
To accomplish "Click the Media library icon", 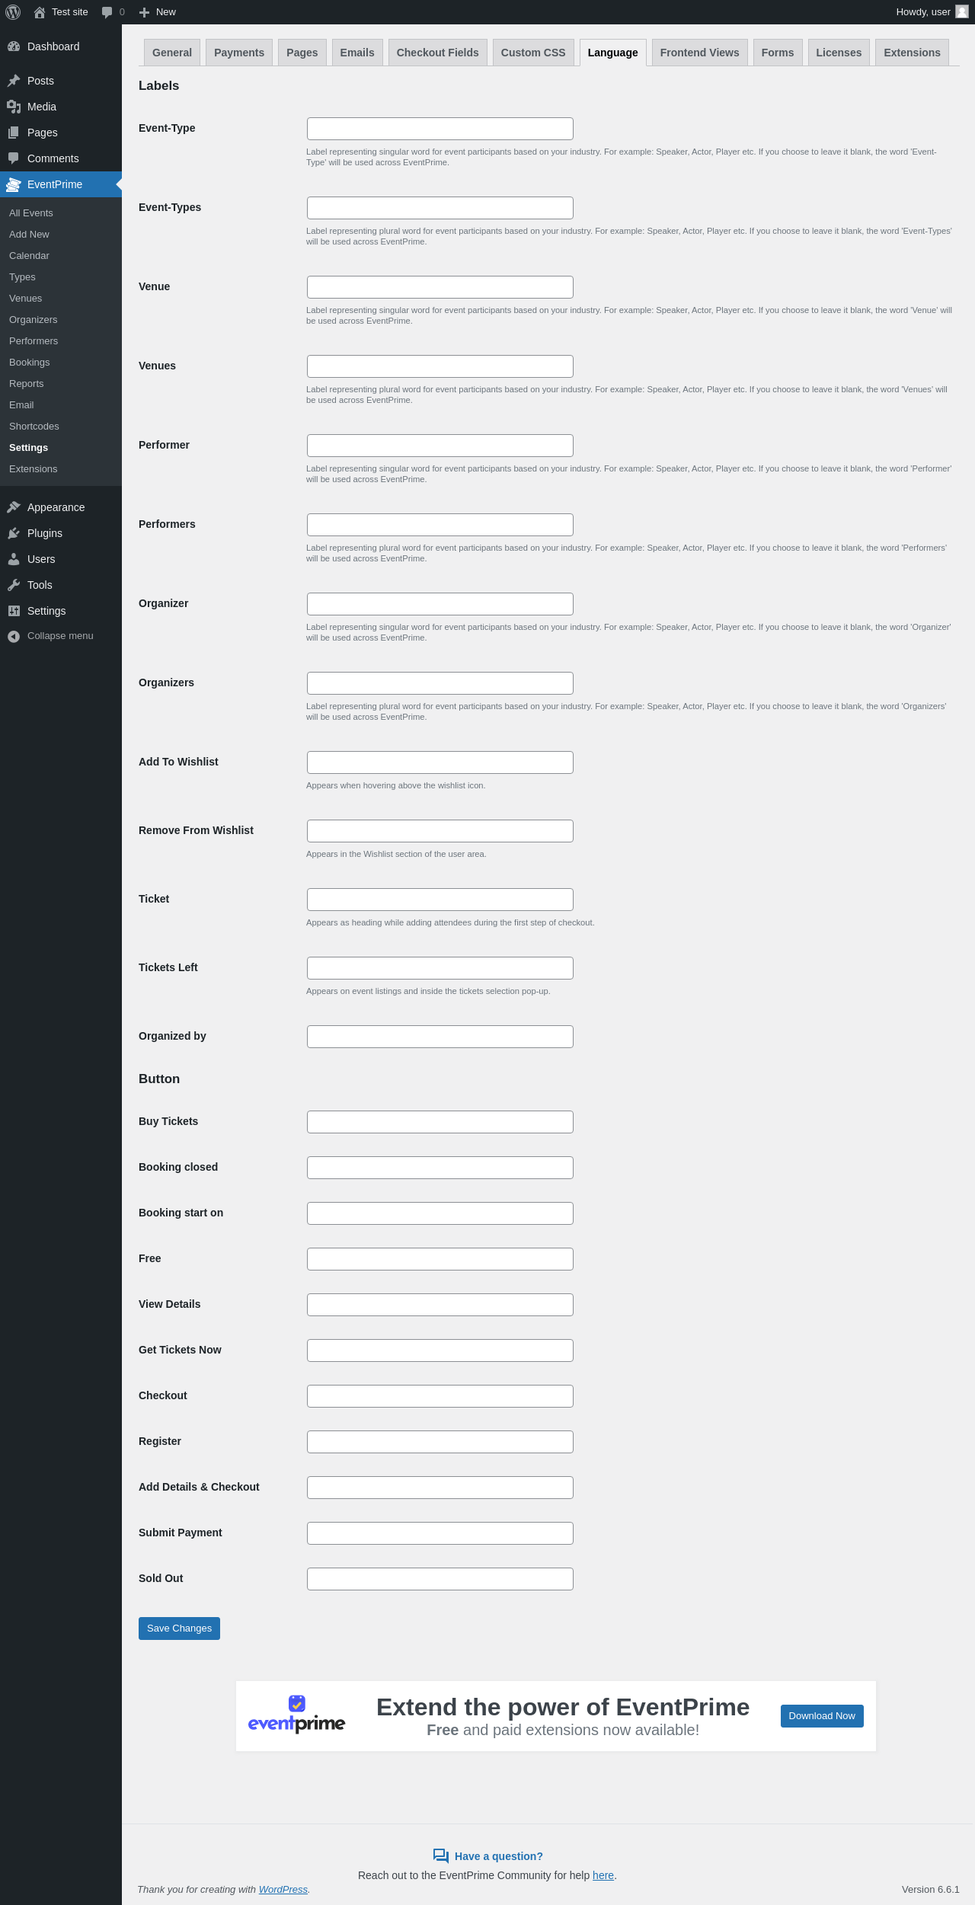I will 14,107.
